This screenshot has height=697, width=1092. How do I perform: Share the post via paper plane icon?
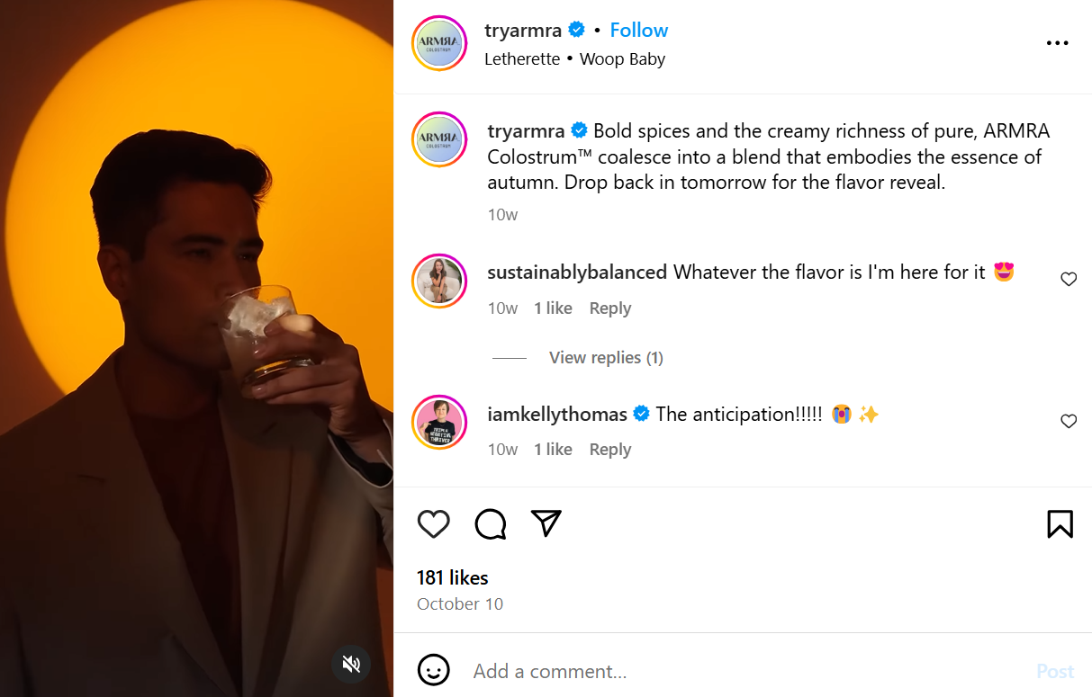pyautogui.click(x=546, y=523)
